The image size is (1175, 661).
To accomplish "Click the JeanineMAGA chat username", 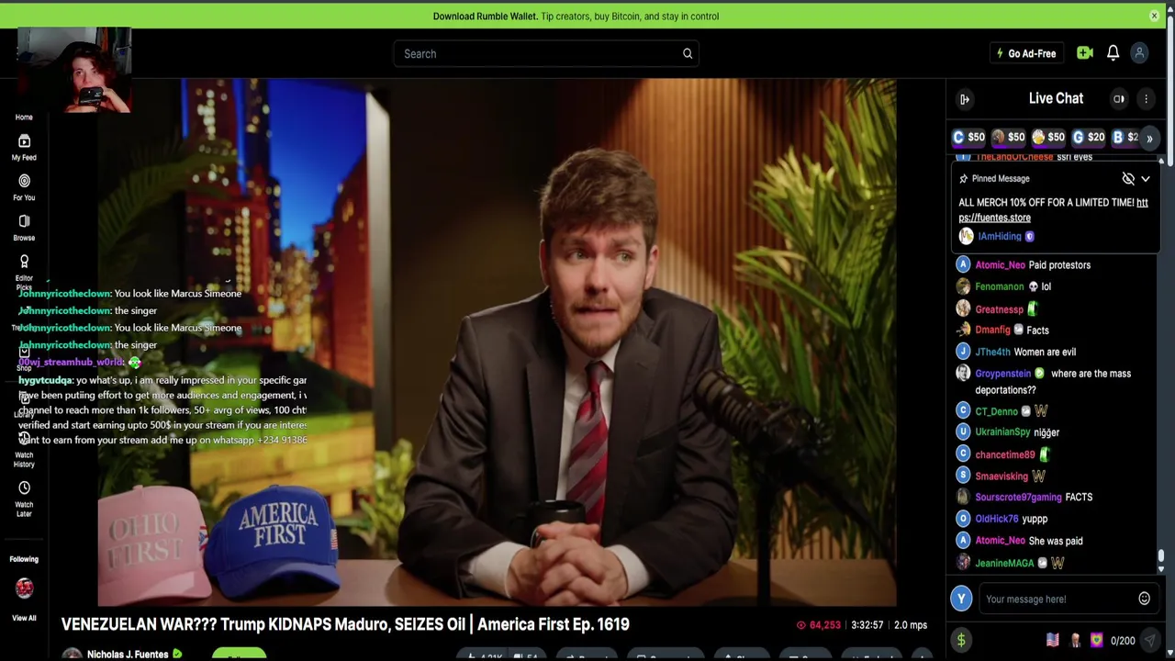I will (x=1004, y=563).
